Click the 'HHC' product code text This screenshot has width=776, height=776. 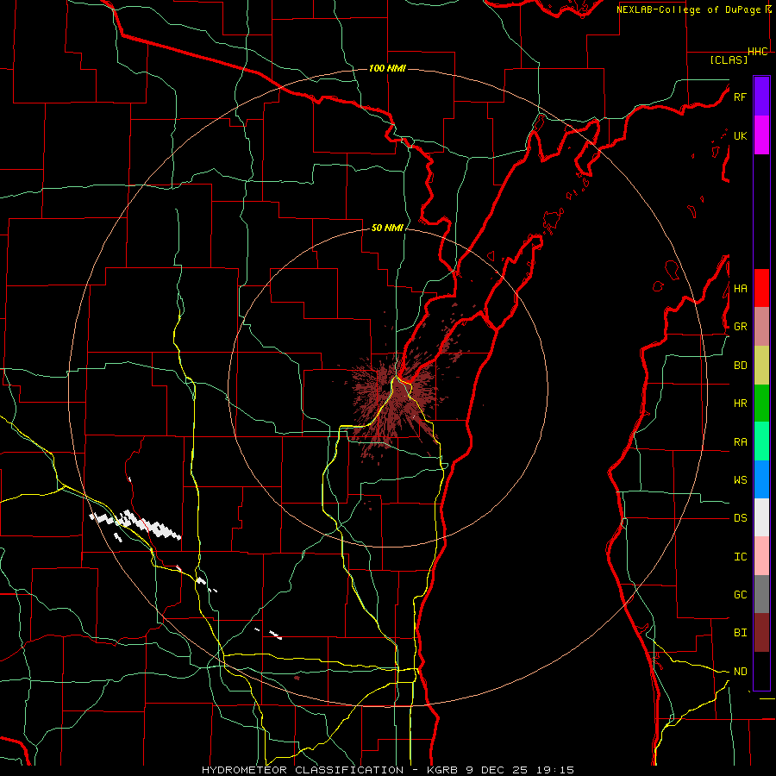click(x=757, y=52)
